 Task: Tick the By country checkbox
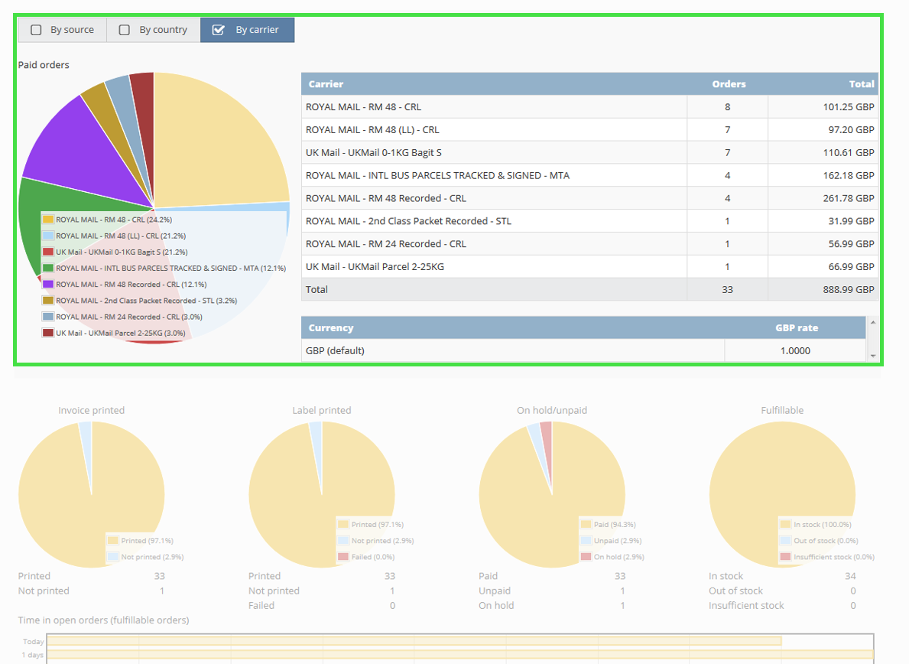124,30
